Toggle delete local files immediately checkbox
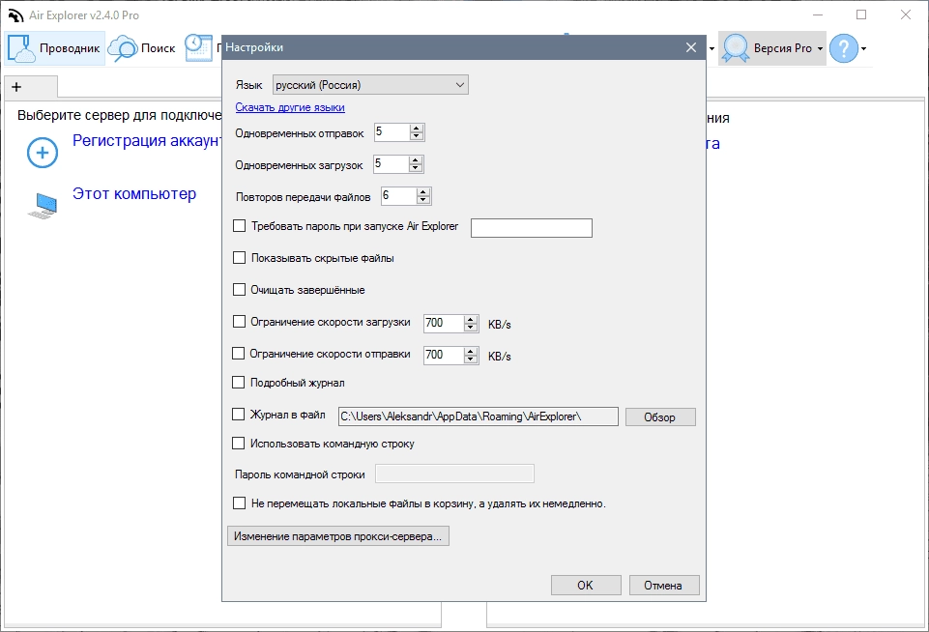Screen dimensions: 929x632 click(240, 503)
